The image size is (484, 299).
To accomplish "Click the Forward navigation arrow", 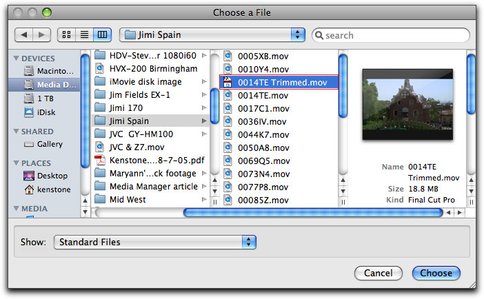I will (42, 34).
